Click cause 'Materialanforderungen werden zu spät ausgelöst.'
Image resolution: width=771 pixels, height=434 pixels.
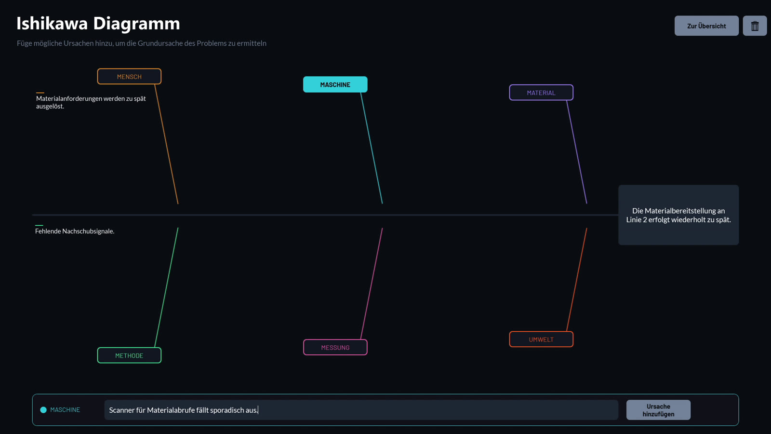[x=91, y=102]
